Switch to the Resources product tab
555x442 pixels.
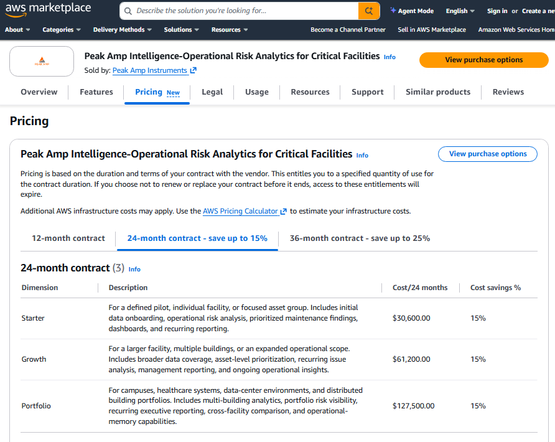(310, 92)
